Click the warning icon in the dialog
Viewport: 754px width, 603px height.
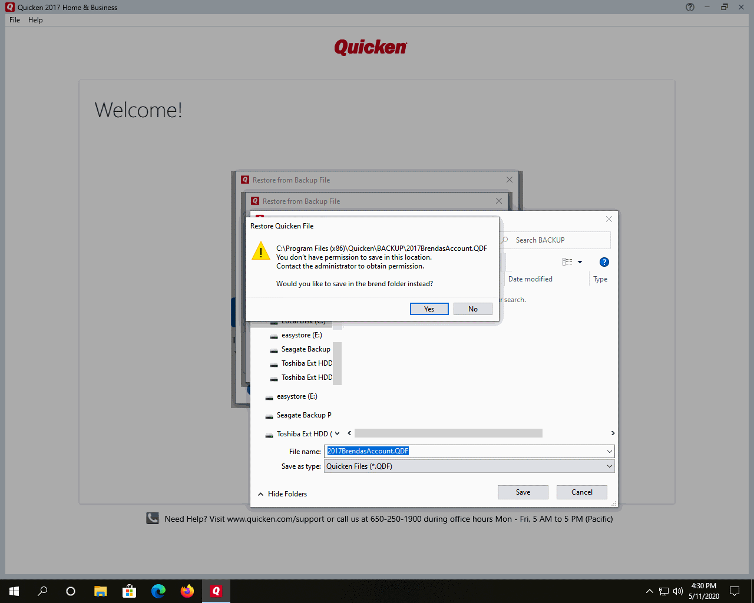pos(261,251)
